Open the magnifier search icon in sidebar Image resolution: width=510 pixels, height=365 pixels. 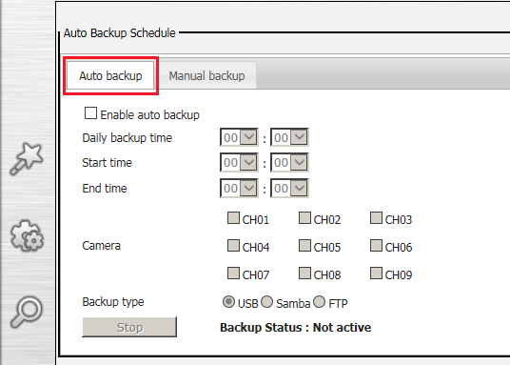tap(27, 312)
